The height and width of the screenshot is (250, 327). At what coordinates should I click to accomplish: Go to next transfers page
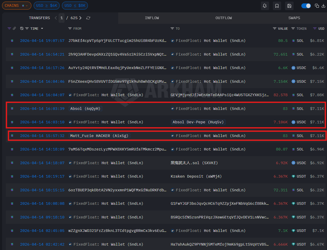pyautogui.click(x=80, y=18)
